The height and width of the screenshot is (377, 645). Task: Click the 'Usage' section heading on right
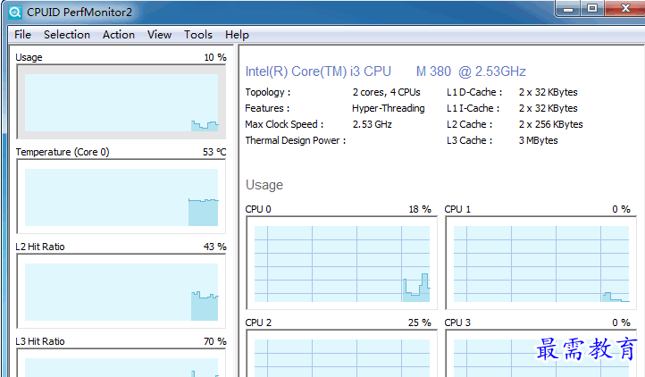[264, 185]
